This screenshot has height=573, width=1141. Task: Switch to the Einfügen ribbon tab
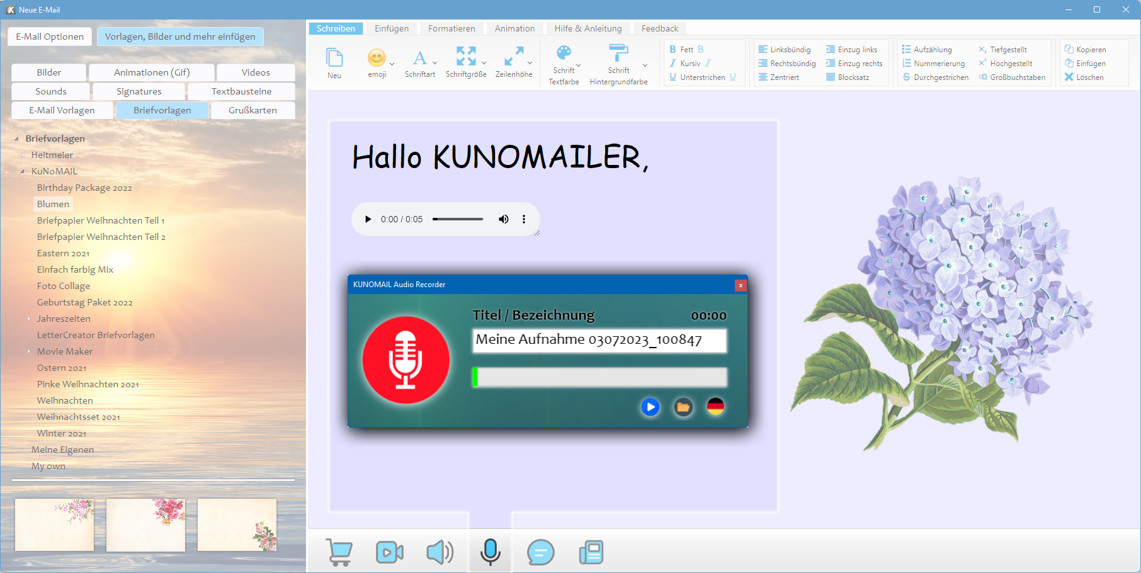click(392, 28)
